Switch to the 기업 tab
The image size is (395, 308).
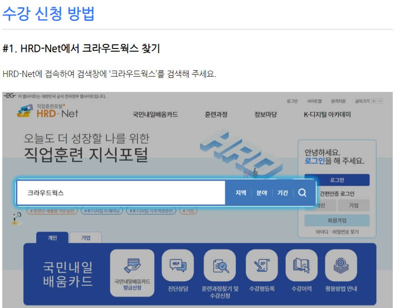86,238
